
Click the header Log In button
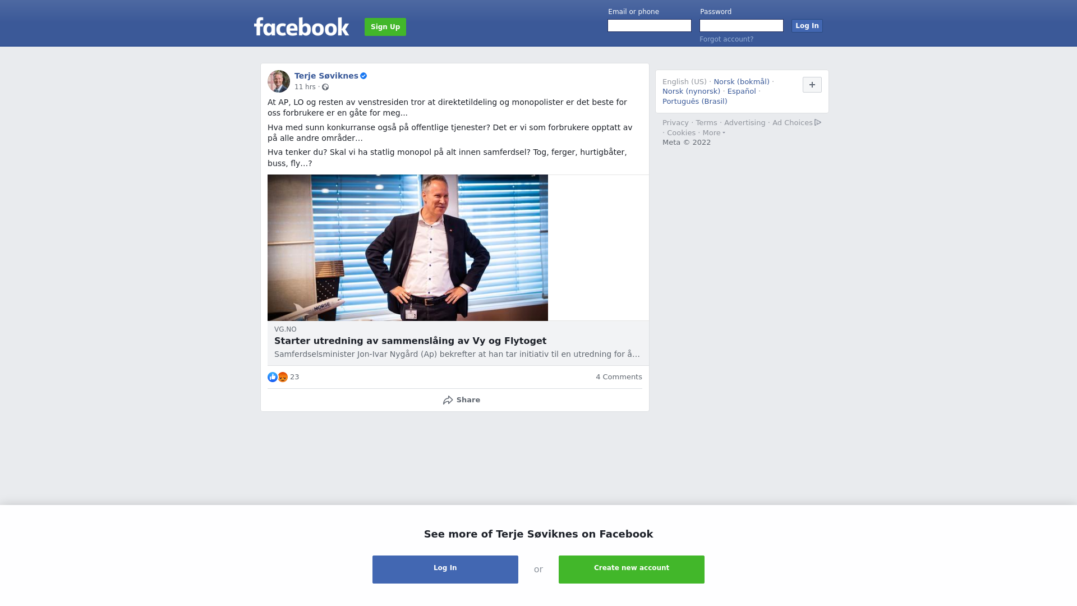coord(807,26)
